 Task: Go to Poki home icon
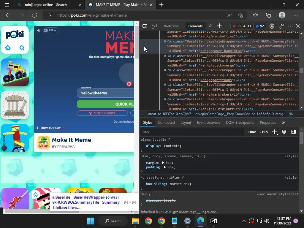(x=8, y=48)
